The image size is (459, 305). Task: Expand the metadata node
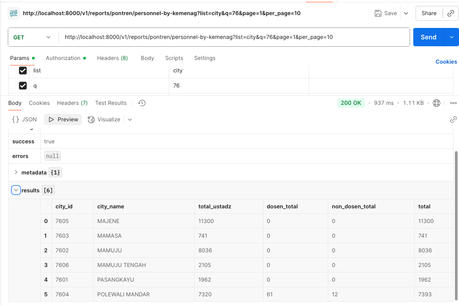pyautogui.click(x=16, y=173)
